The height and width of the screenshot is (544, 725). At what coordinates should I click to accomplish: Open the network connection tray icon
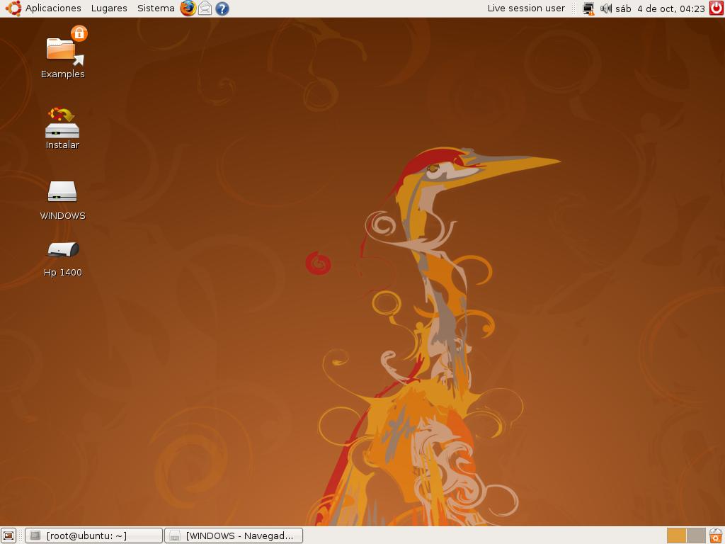tap(588, 8)
